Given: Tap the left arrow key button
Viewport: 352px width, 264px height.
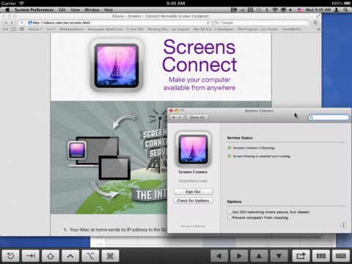Looking at the screenshot, I should (x=219, y=256).
